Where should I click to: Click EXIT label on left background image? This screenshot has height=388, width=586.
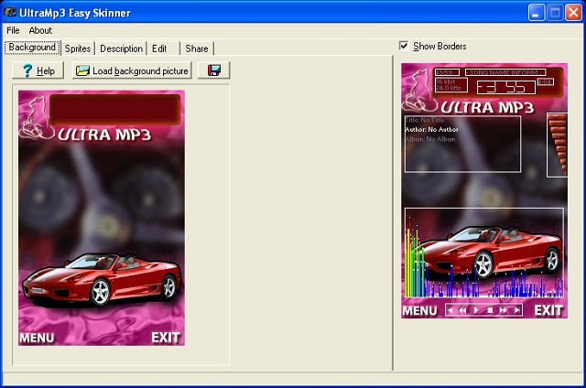point(166,338)
